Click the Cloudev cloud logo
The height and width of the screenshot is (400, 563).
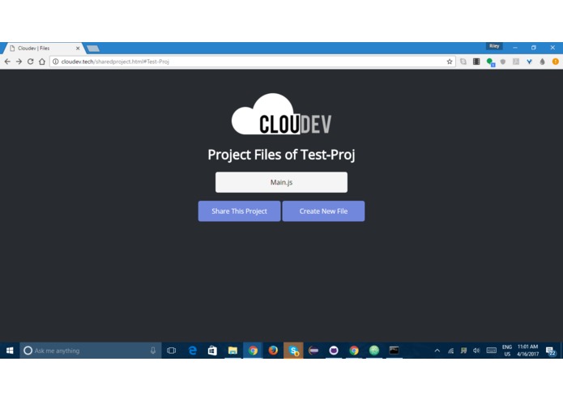281,114
